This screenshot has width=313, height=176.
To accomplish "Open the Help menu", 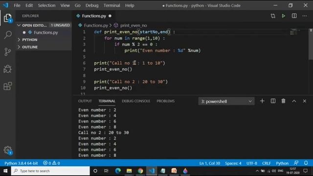I will 130,5.
